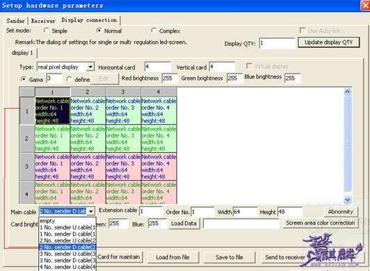Open the Display connection tab
The image size is (370, 271).
coord(89,20)
